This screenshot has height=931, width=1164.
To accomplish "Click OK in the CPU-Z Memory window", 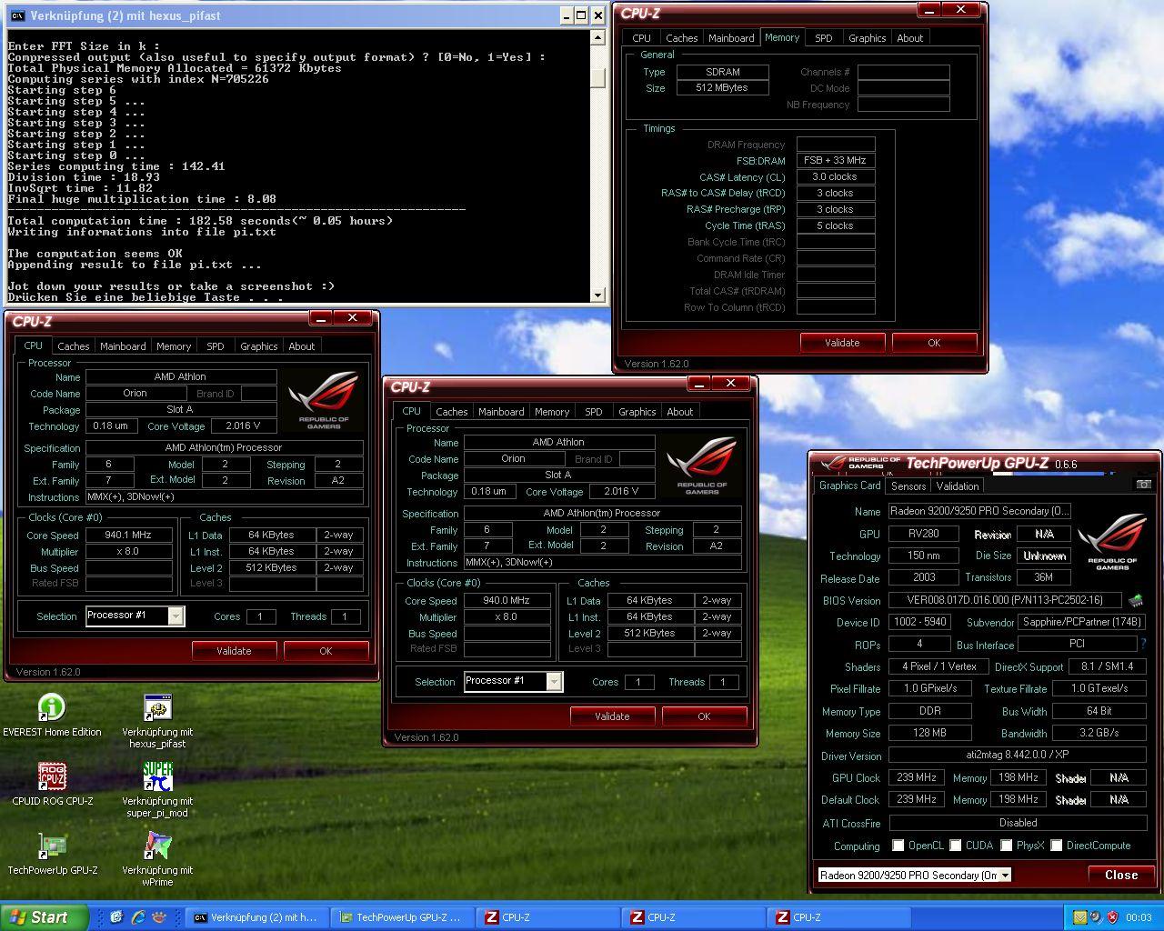I will (934, 343).
